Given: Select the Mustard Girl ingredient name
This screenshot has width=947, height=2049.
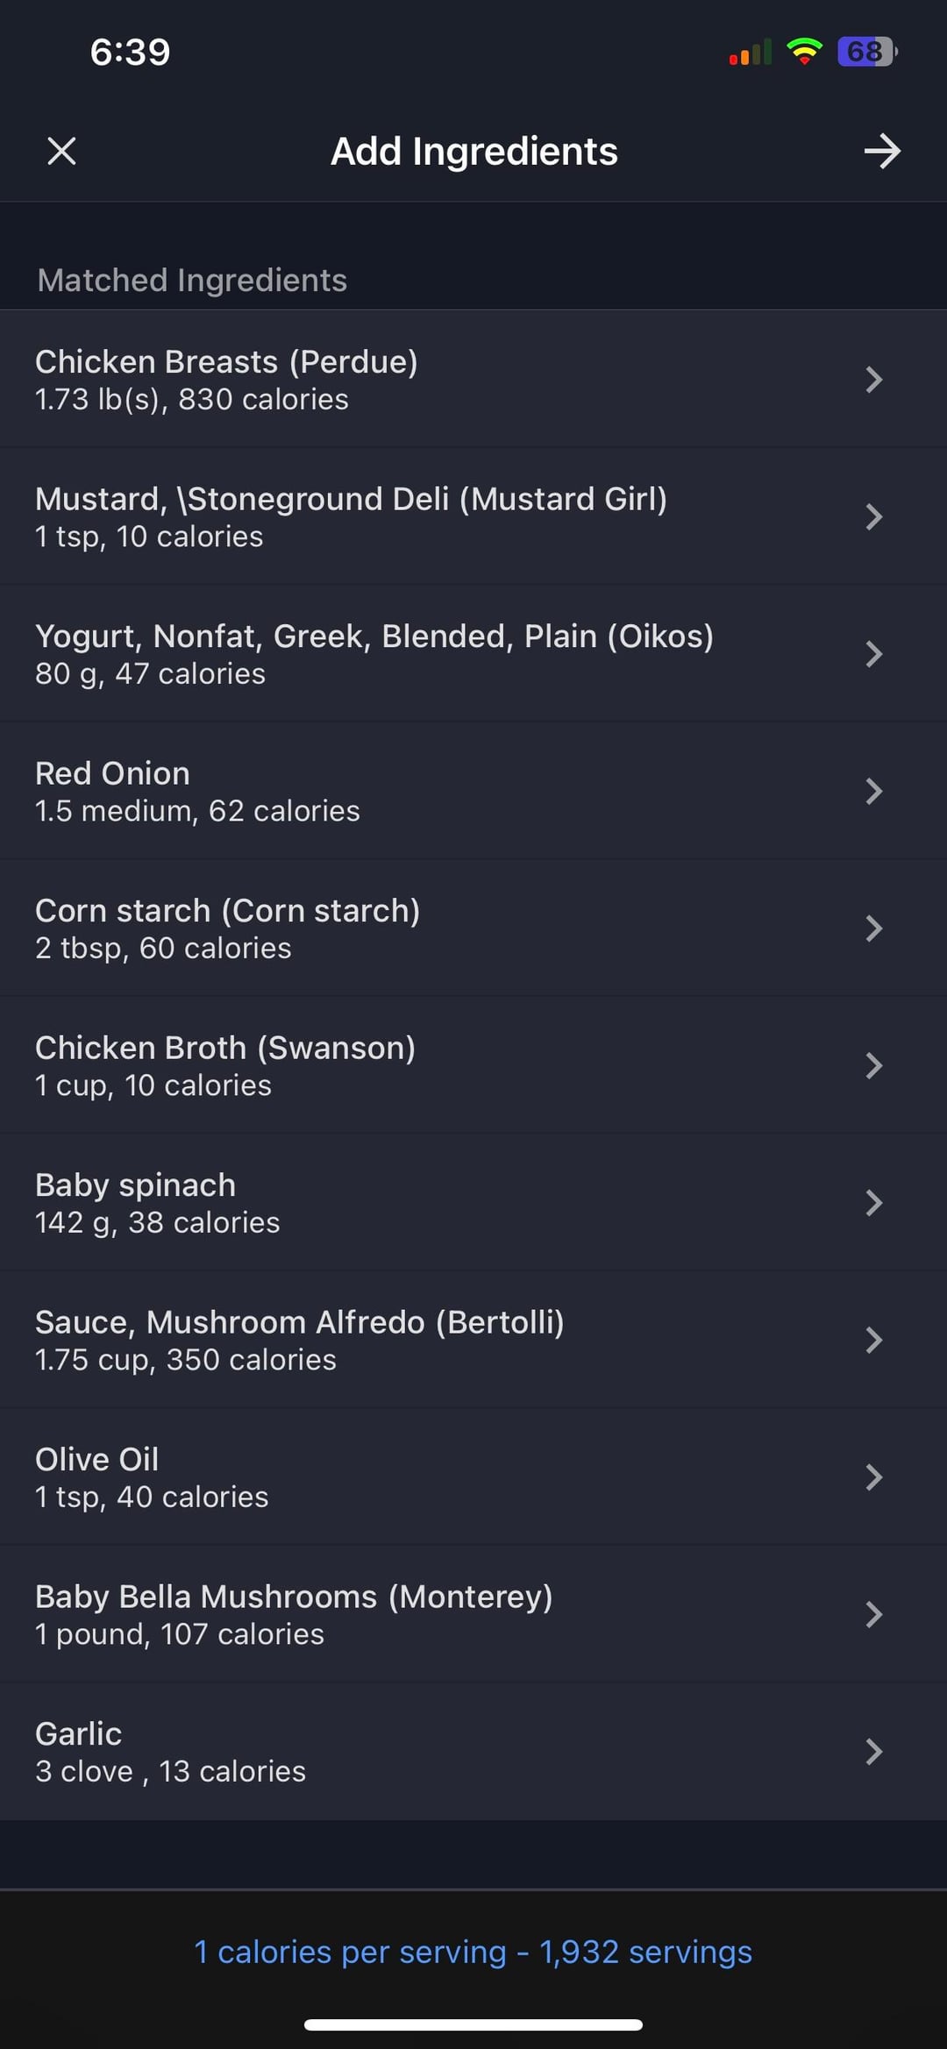Looking at the screenshot, I should pos(351,499).
